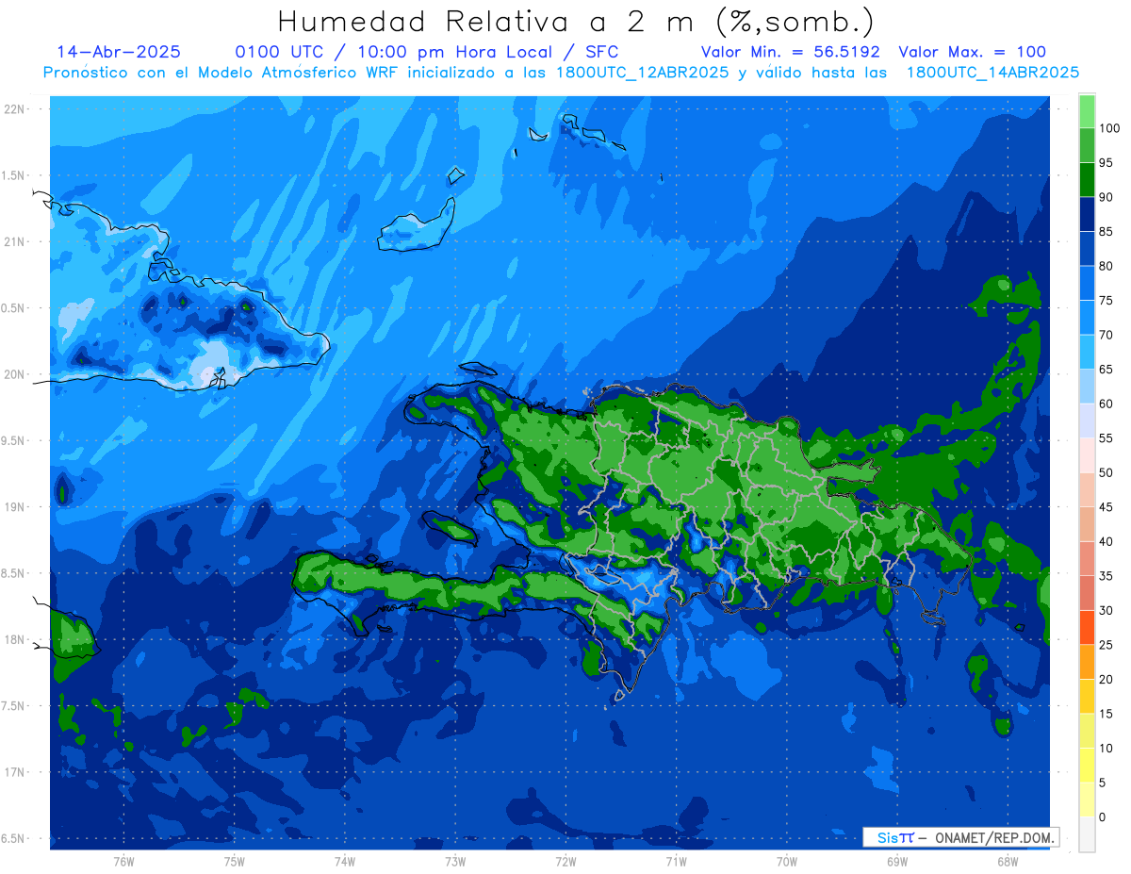Click the legend swatch between 95 and 100
This screenshot has width=1131, height=874.
coord(1087,145)
